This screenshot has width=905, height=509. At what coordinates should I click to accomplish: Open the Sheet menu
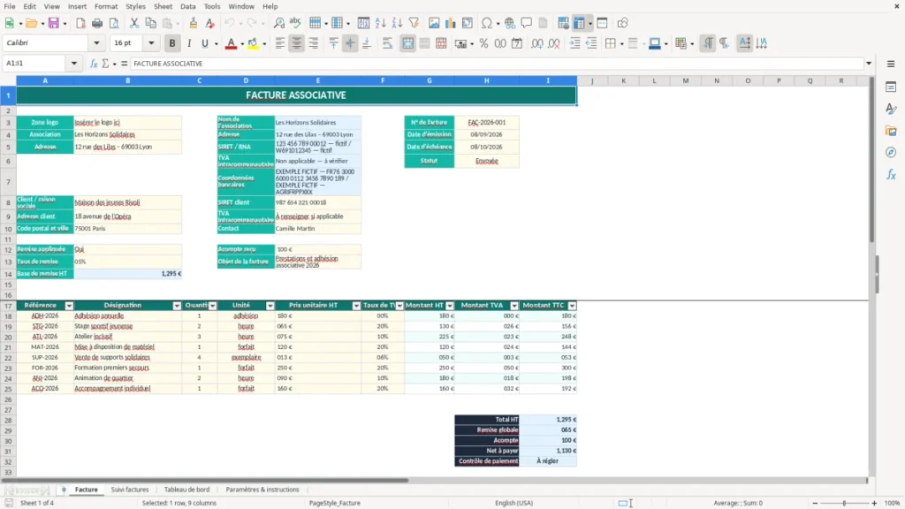(x=163, y=6)
